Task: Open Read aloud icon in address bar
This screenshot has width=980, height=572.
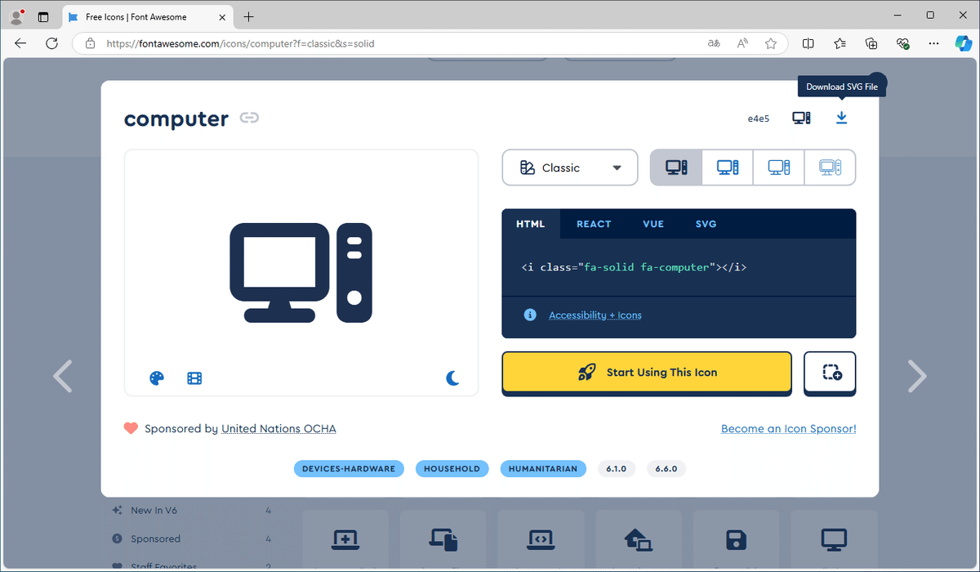Action: click(742, 43)
